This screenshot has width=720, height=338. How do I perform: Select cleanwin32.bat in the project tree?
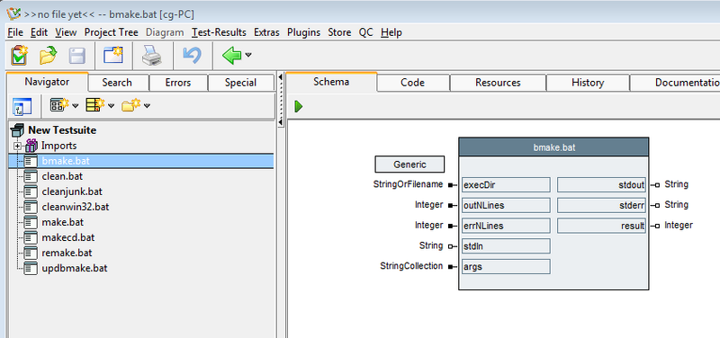pos(76,207)
